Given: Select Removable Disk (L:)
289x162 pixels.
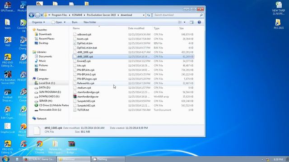Looking at the screenshot, I should [x=50, y=110].
